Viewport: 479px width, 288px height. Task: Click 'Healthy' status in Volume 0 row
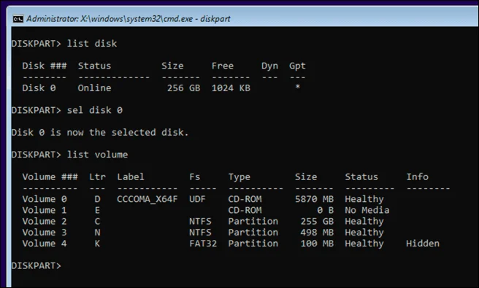[364, 200]
